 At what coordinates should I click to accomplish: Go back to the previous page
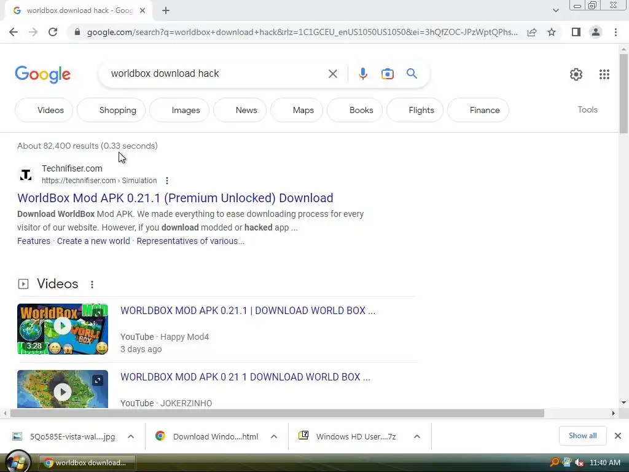(14, 32)
